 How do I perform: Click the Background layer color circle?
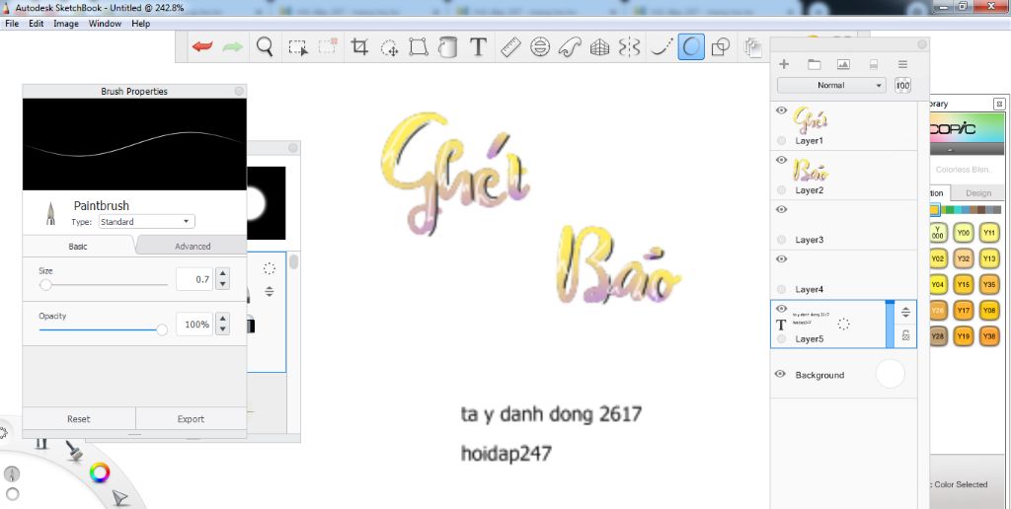pos(891,374)
